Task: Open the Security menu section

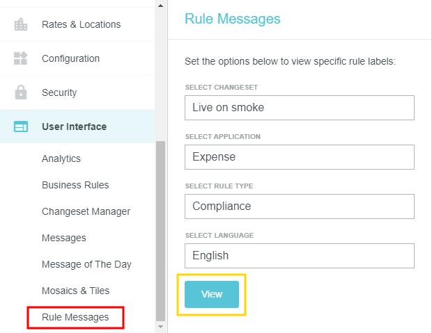Action: 59,92
